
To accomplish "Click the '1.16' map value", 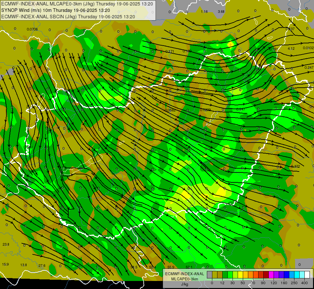I will coord(204,12).
